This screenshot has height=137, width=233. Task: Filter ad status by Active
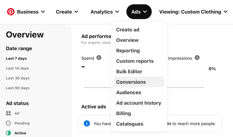pyautogui.click(x=20, y=133)
